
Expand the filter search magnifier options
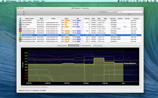click(x=118, y=12)
